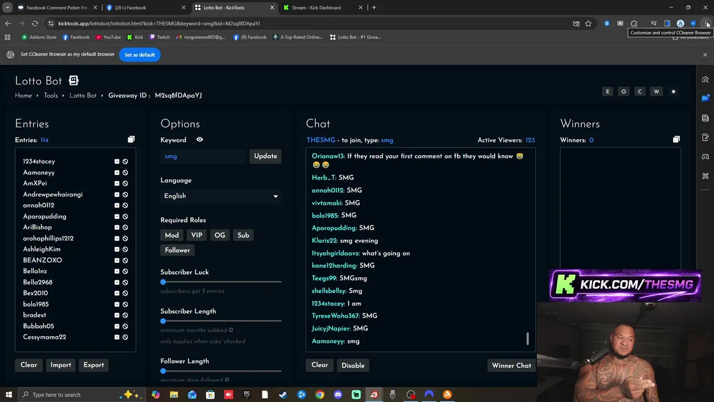Ban Aporopudding with the block icon
This screenshot has height=402, width=714.
point(126,216)
